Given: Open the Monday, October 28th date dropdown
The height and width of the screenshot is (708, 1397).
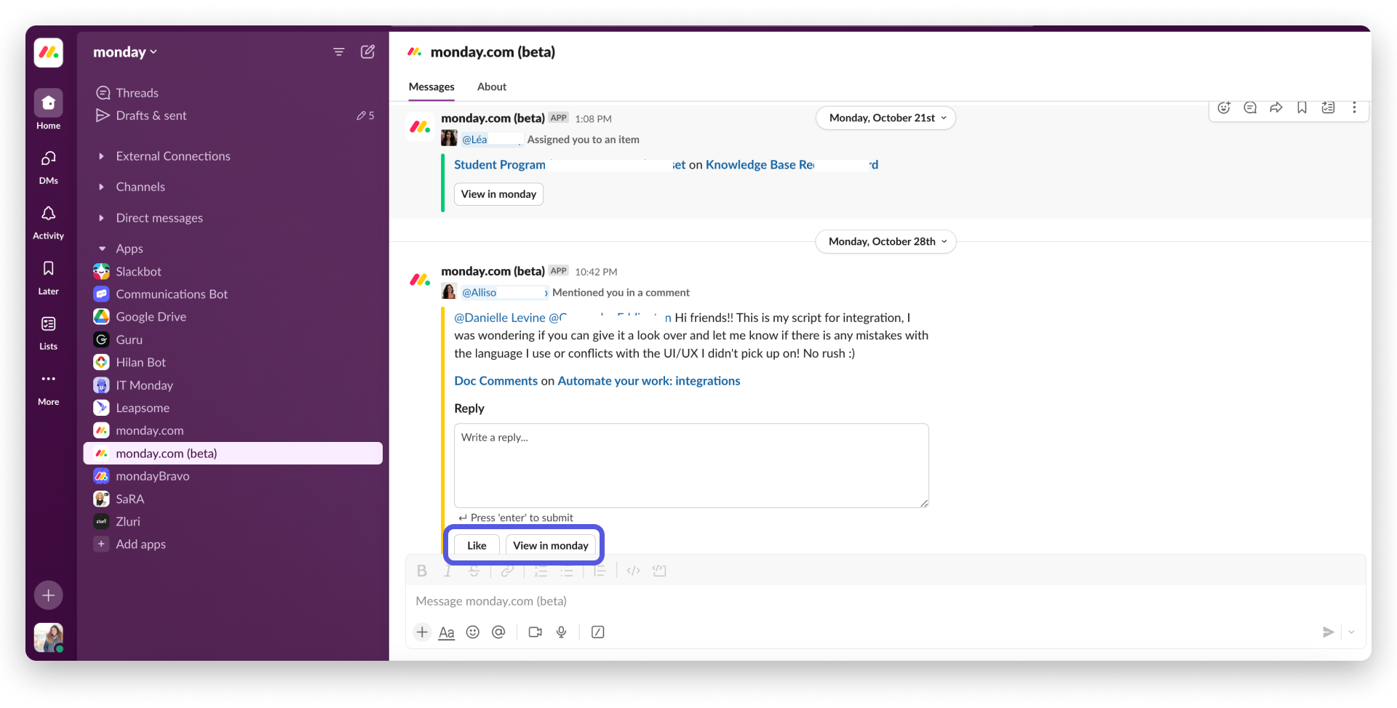Looking at the screenshot, I should point(886,241).
